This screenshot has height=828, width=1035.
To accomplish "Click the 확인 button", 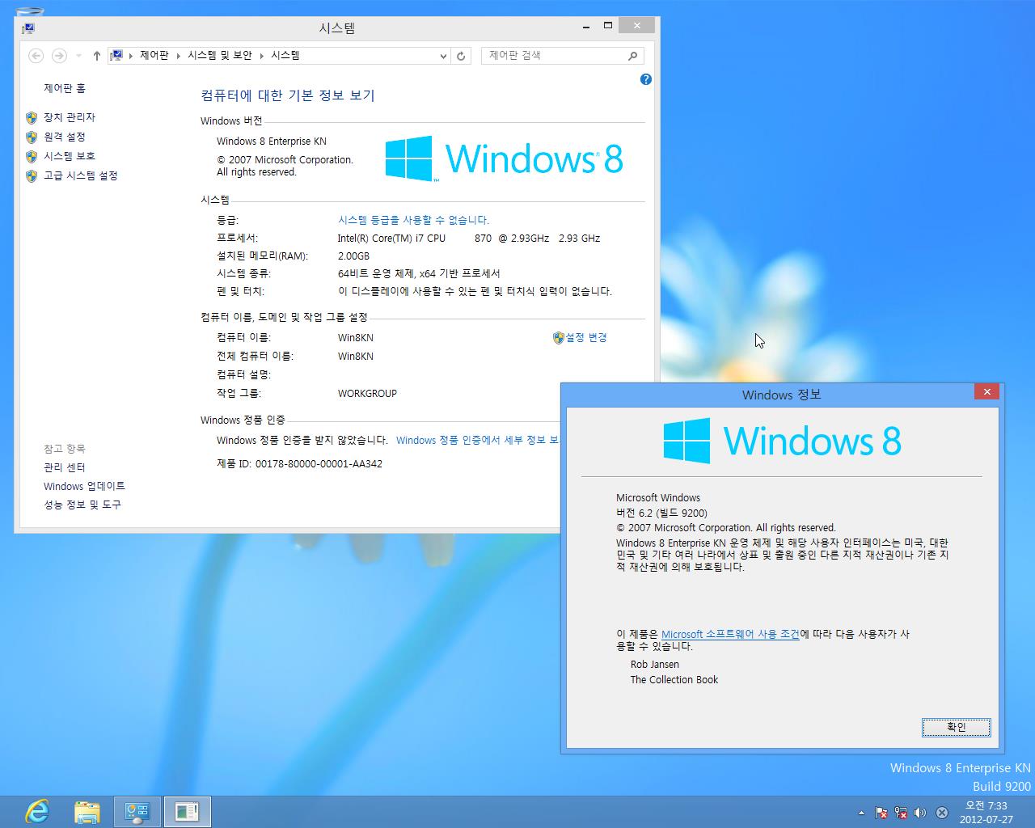I will (x=956, y=728).
